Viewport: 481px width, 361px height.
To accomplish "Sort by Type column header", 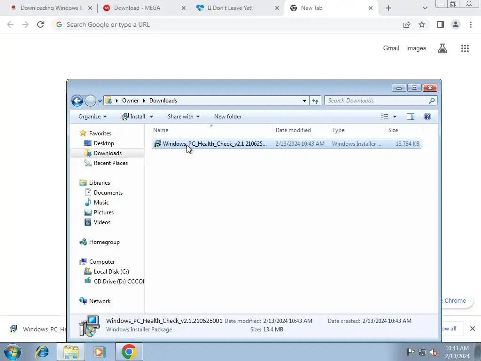I will pyautogui.click(x=357, y=130).
